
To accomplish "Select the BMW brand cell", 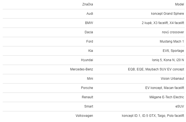I will point(89,23).
